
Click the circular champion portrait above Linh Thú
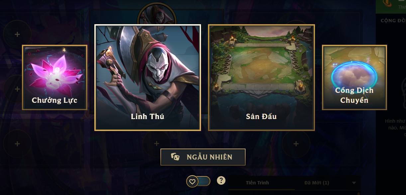coord(157,14)
